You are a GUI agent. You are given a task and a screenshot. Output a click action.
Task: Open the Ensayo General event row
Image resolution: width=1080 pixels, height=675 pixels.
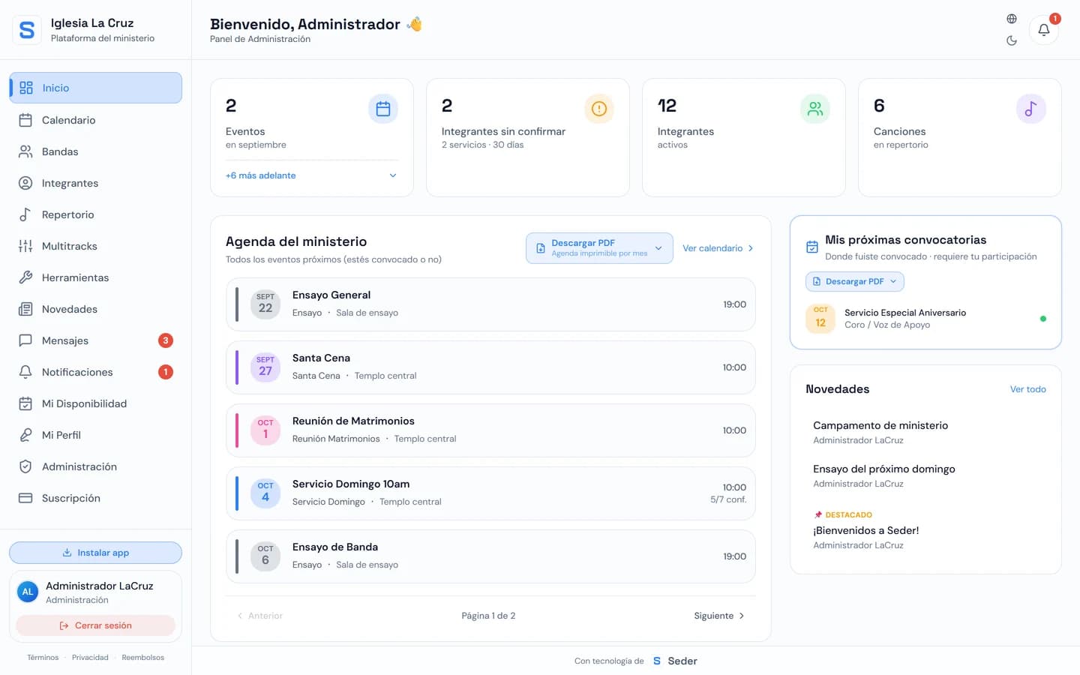point(490,304)
